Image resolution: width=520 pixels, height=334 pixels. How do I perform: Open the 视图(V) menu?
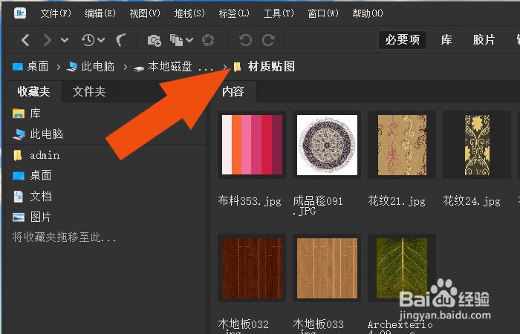[145, 13]
